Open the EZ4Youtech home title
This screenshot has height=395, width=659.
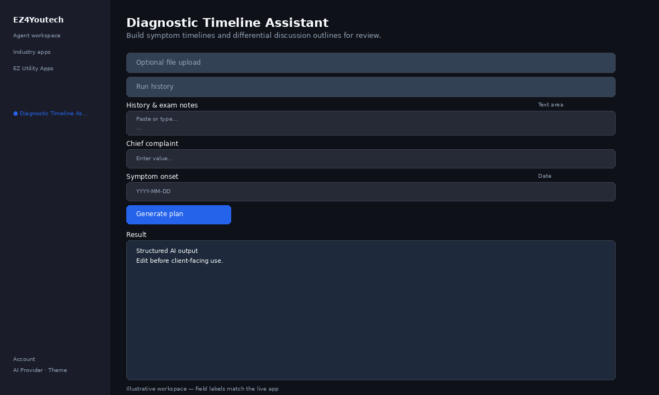(38, 20)
